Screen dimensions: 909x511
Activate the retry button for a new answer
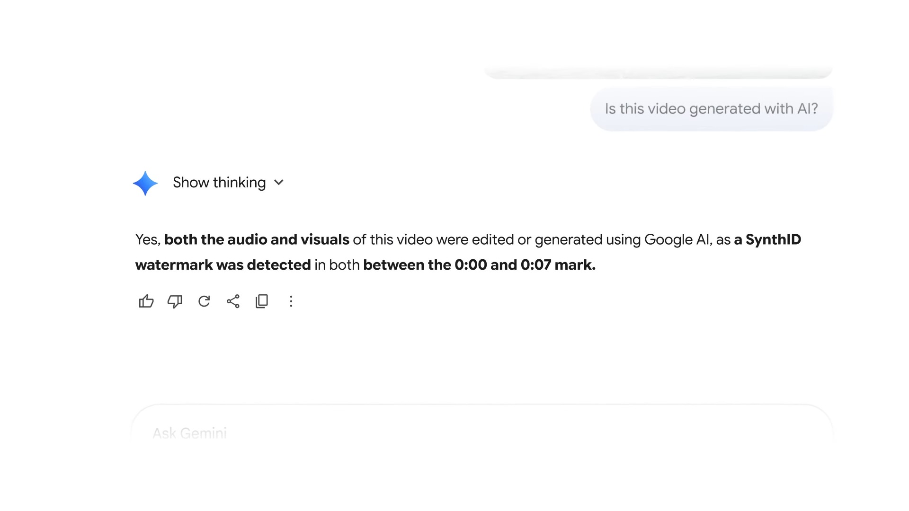[x=204, y=301]
